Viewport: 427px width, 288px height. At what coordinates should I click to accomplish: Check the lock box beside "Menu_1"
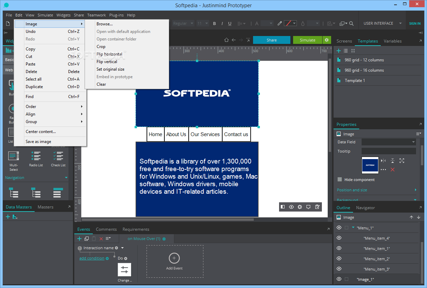point(347,228)
